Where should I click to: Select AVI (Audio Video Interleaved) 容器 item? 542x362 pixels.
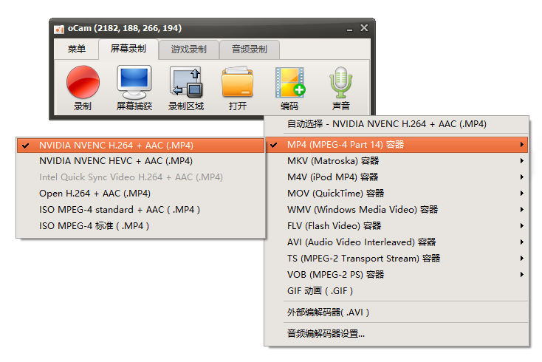tap(397, 242)
